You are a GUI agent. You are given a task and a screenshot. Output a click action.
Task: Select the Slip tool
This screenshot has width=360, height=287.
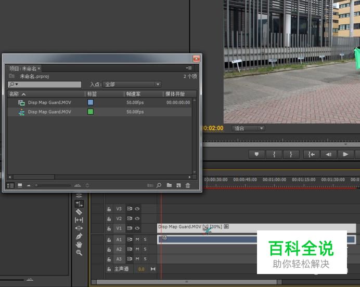[79, 220]
